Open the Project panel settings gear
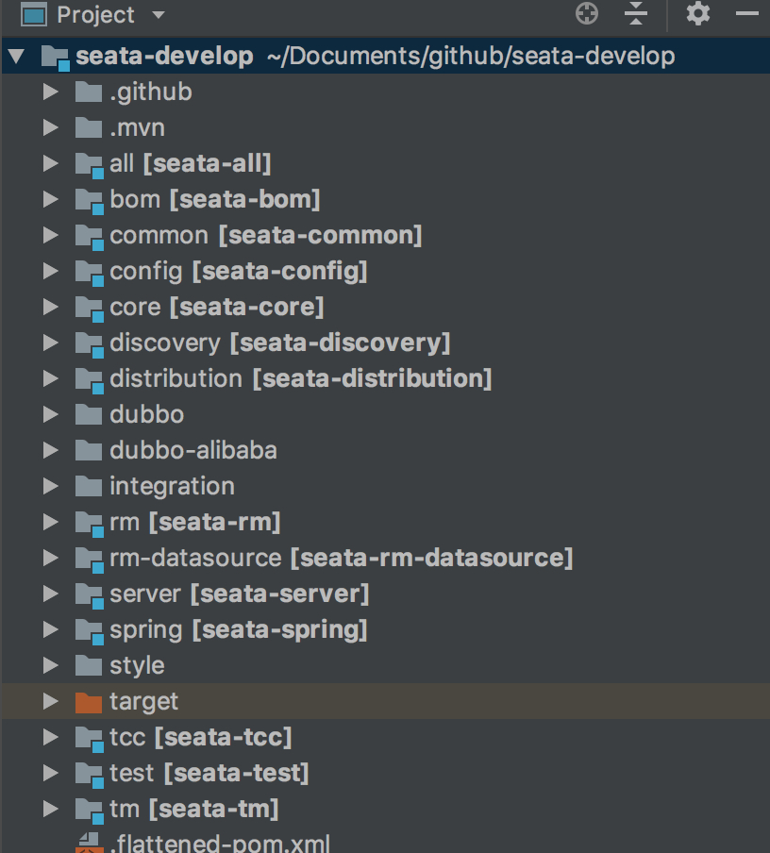 698,13
